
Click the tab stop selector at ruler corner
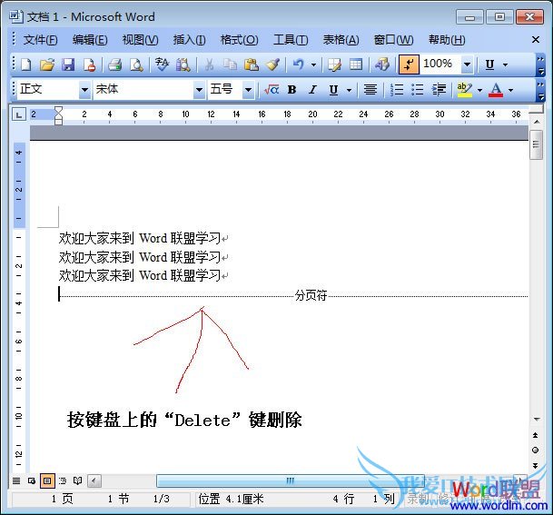(19, 114)
